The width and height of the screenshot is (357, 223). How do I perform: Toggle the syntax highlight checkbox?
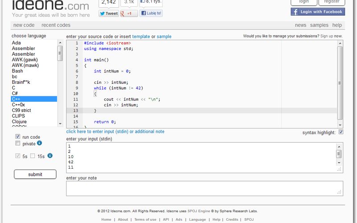pyautogui.click(x=341, y=132)
